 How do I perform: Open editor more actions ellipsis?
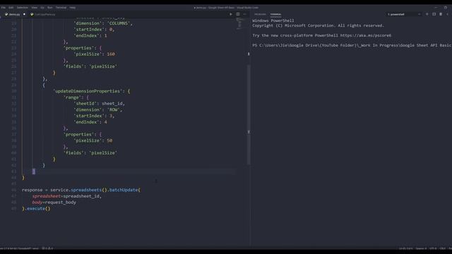pyautogui.click(x=244, y=14)
